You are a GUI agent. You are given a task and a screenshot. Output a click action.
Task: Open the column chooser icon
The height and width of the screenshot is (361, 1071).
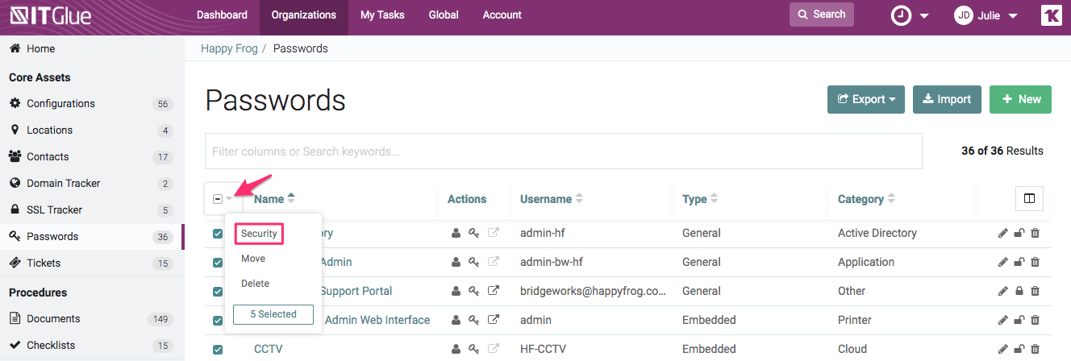point(1029,198)
